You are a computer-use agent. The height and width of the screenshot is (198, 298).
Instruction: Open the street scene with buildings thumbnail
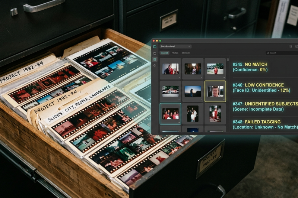point(170,91)
